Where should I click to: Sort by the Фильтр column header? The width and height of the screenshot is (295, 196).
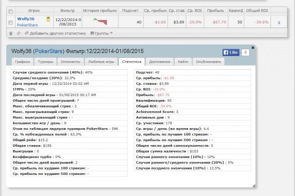67,11
